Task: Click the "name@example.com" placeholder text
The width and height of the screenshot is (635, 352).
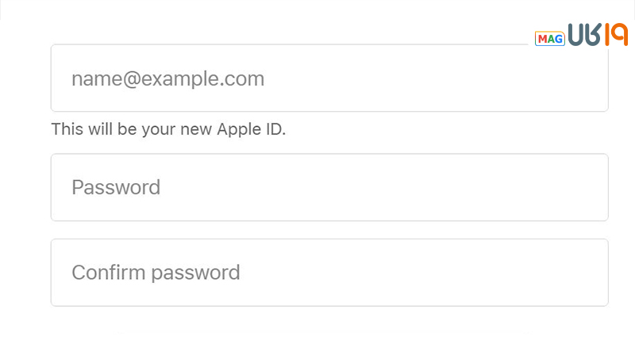Action: click(167, 78)
